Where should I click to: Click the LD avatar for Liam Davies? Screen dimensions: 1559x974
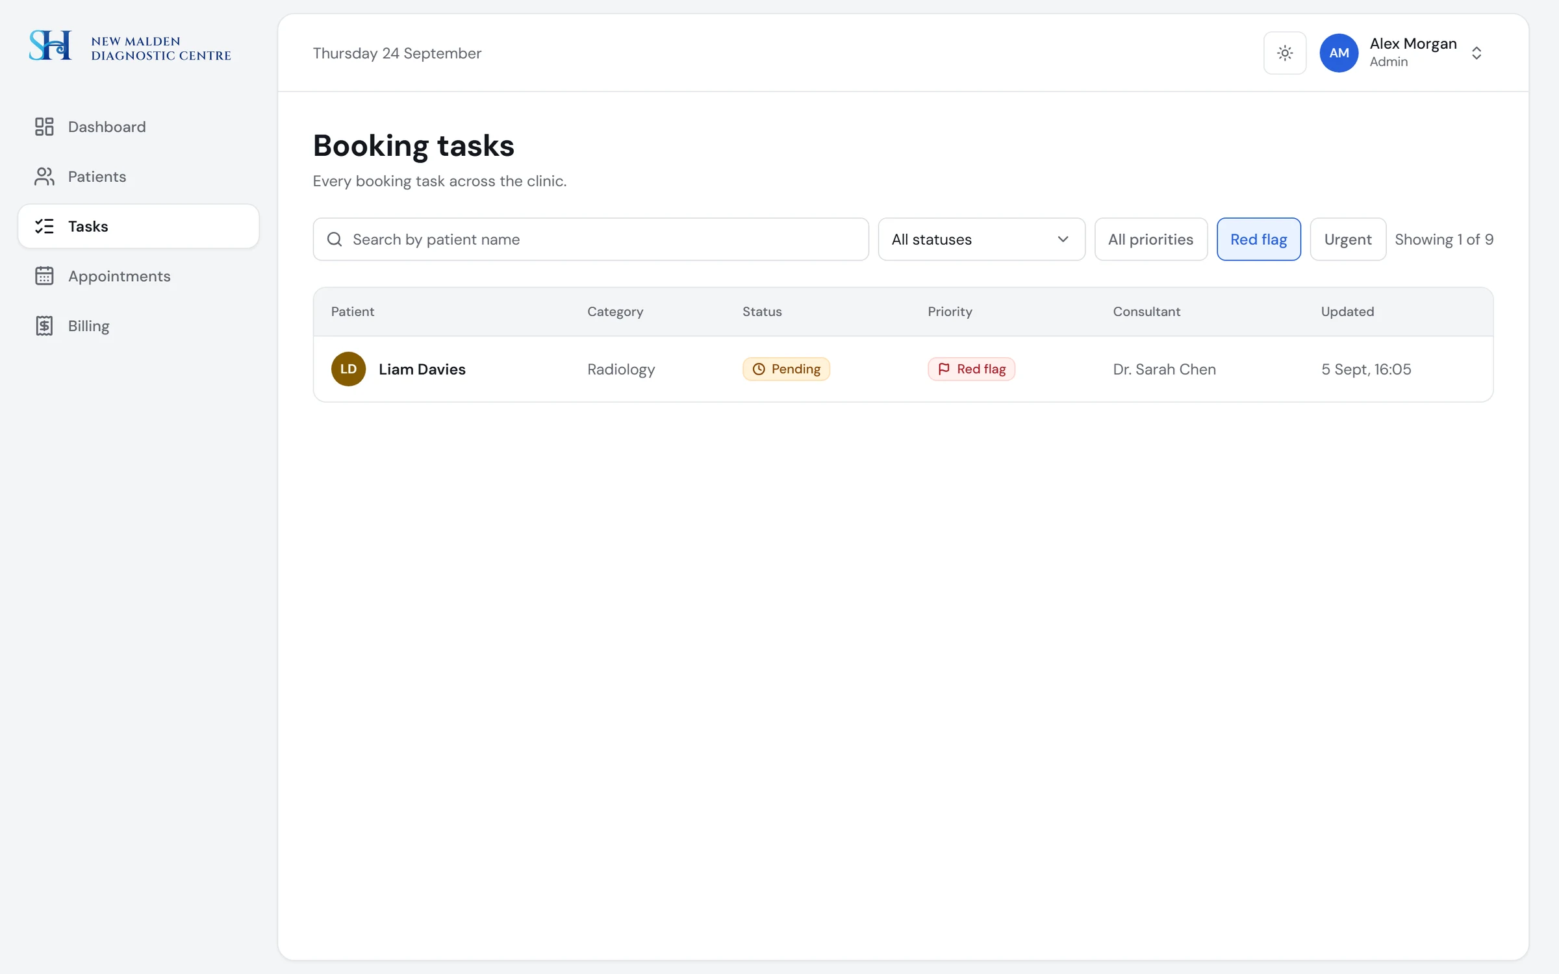point(348,369)
